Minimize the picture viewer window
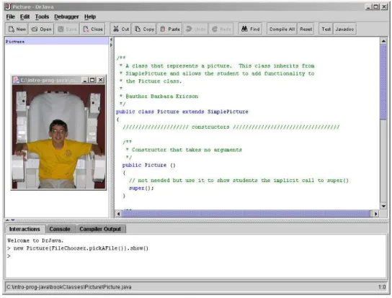392x298 pixels. pos(85,80)
